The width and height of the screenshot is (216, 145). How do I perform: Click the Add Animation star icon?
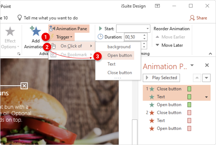pos(35,32)
